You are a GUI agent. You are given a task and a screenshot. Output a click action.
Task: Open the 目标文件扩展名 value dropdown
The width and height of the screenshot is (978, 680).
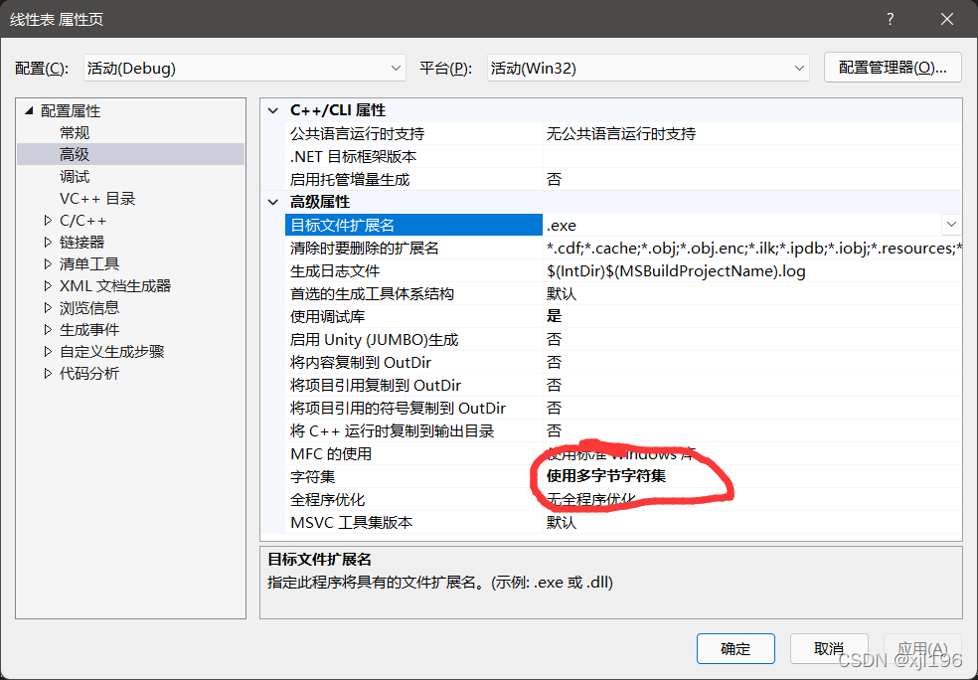coord(951,225)
